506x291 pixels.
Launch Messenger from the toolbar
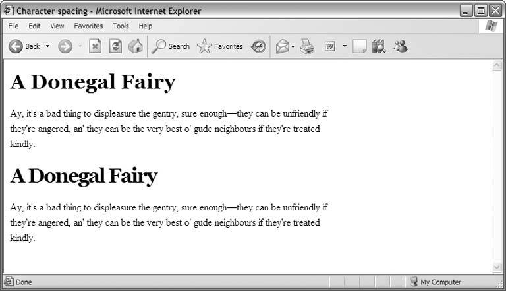(400, 46)
